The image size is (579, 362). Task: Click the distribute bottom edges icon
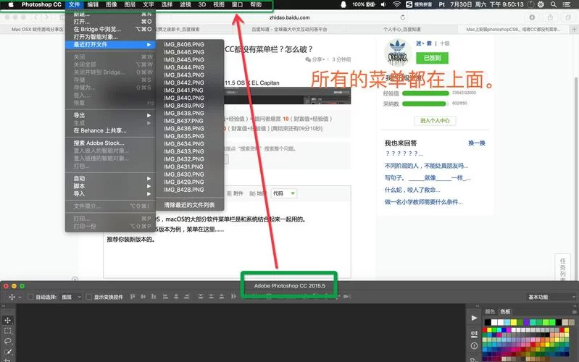[222, 296]
